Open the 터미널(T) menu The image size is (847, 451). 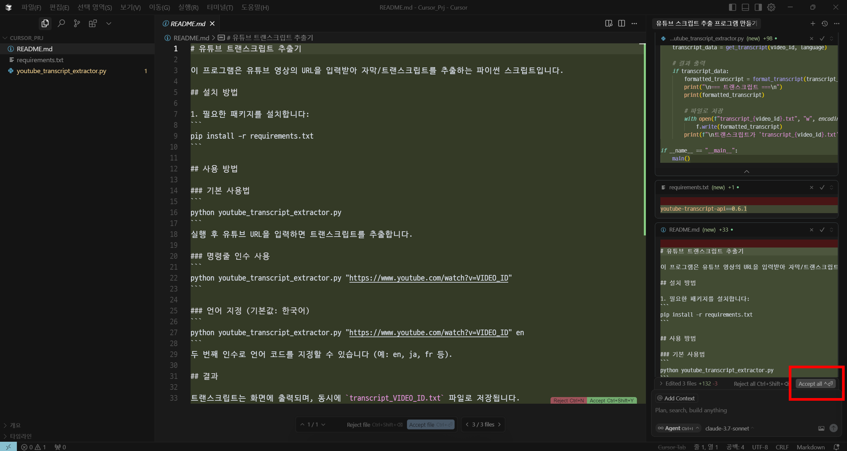coord(220,7)
